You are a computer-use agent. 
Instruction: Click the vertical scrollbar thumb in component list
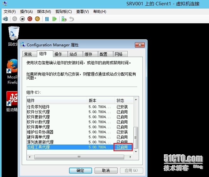pos(136,138)
